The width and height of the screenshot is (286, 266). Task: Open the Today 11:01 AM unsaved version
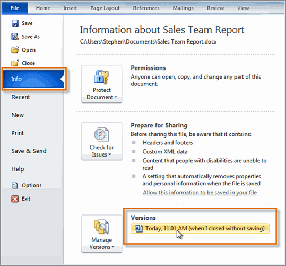(200, 228)
